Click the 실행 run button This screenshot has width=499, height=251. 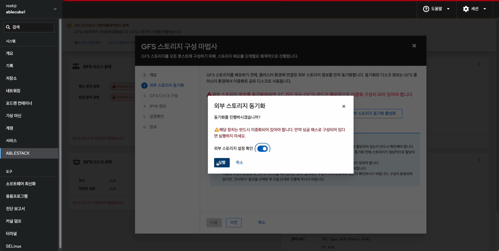click(x=222, y=162)
